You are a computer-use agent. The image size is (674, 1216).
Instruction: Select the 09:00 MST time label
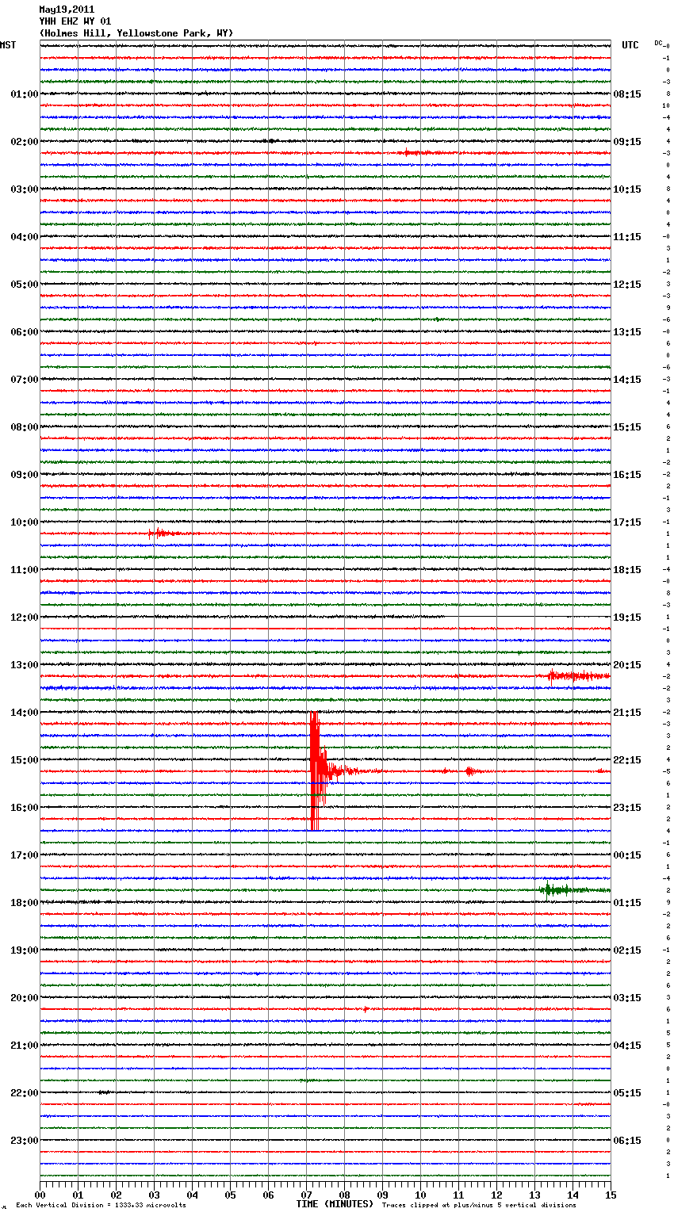point(25,475)
